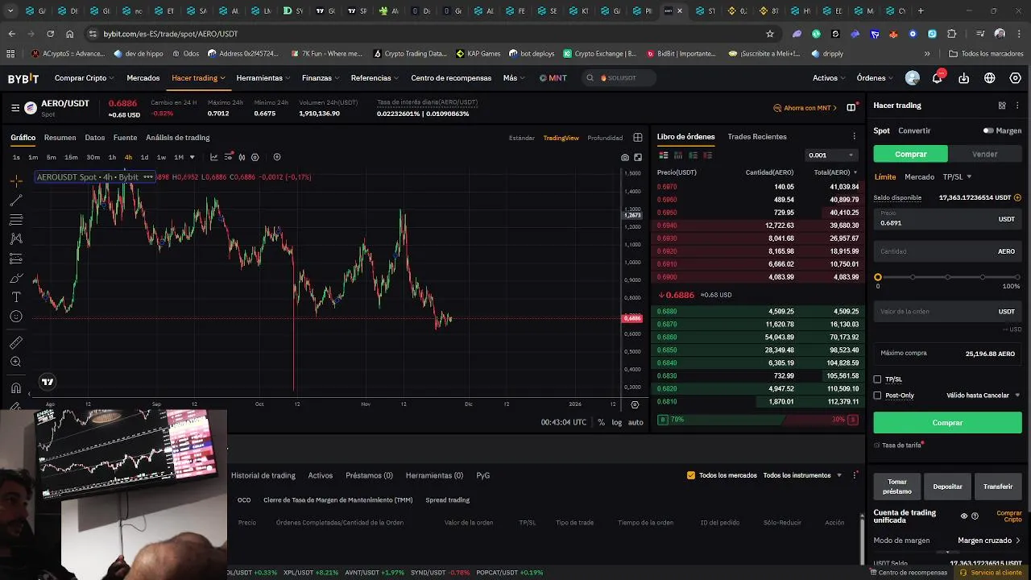This screenshot has height=580, width=1031.
Task: Select the text annotation tool
Action: tap(16, 297)
